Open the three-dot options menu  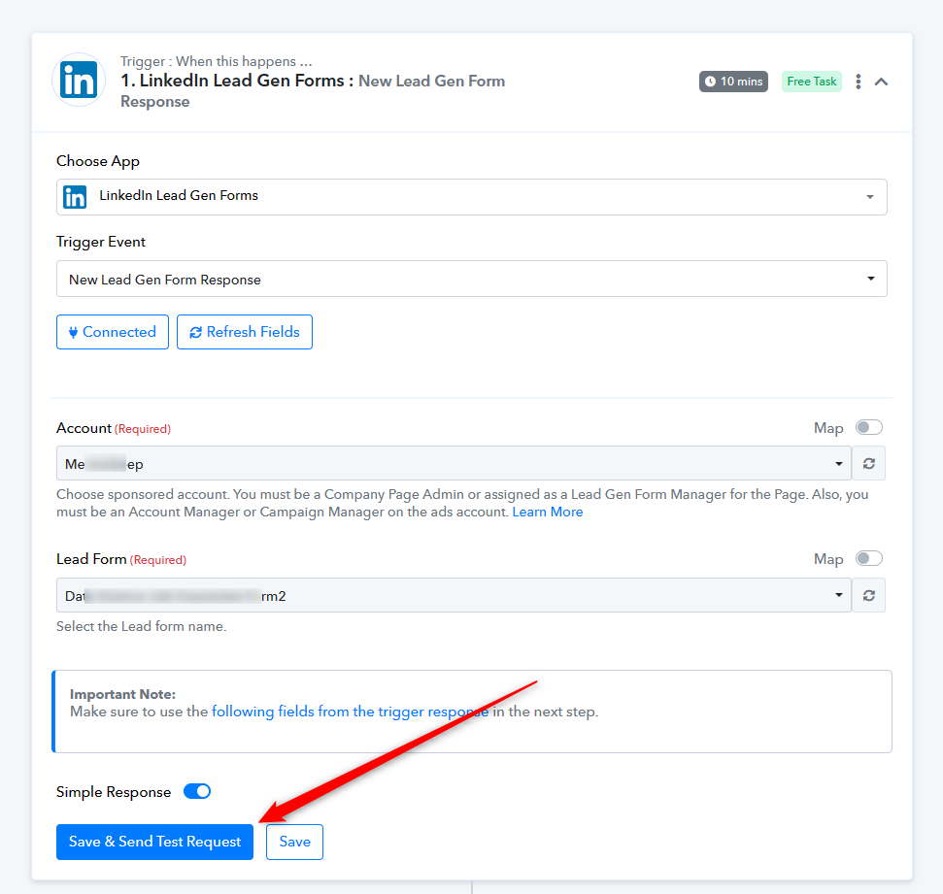(859, 82)
